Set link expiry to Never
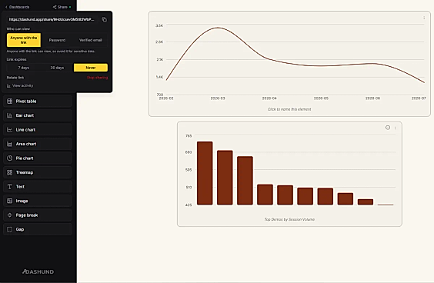This screenshot has height=283, width=434. [x=91, y=68]
